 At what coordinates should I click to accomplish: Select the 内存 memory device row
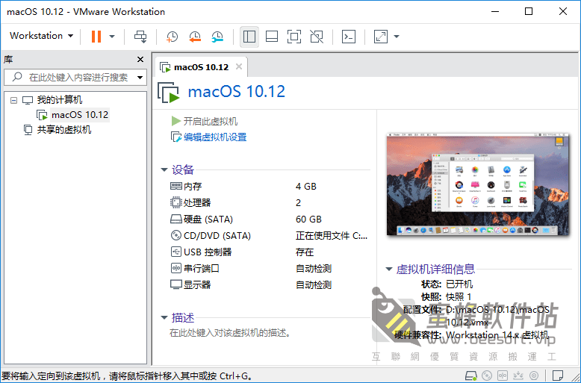point(269,187)
